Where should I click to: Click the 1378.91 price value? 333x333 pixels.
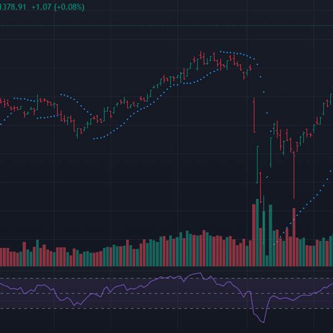13,7
